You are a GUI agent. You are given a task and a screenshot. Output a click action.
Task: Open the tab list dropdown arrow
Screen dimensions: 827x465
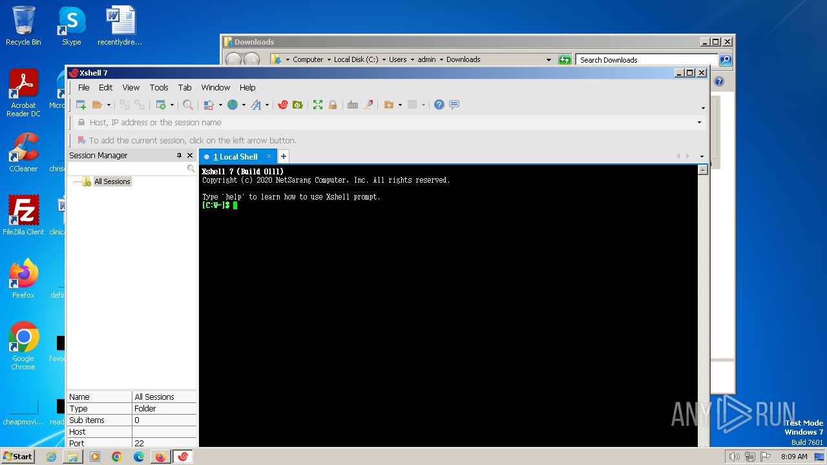pos(702,156)
